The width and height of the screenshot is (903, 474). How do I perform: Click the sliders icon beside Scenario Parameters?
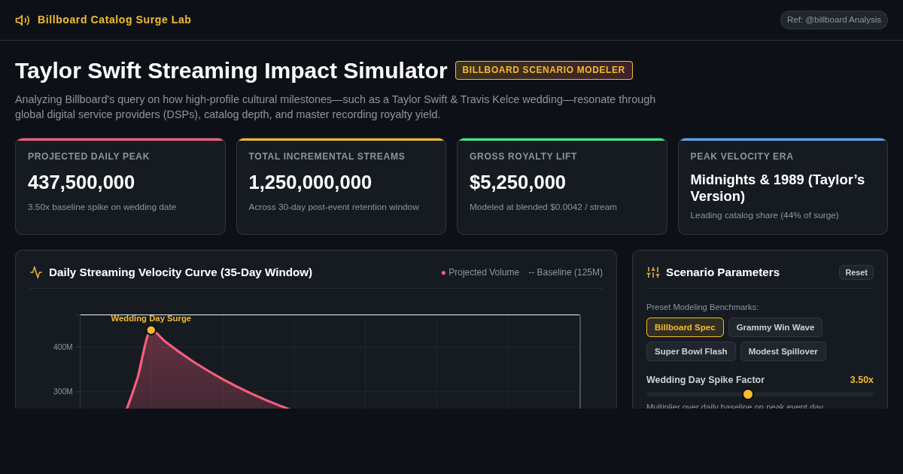coord(653,272)
